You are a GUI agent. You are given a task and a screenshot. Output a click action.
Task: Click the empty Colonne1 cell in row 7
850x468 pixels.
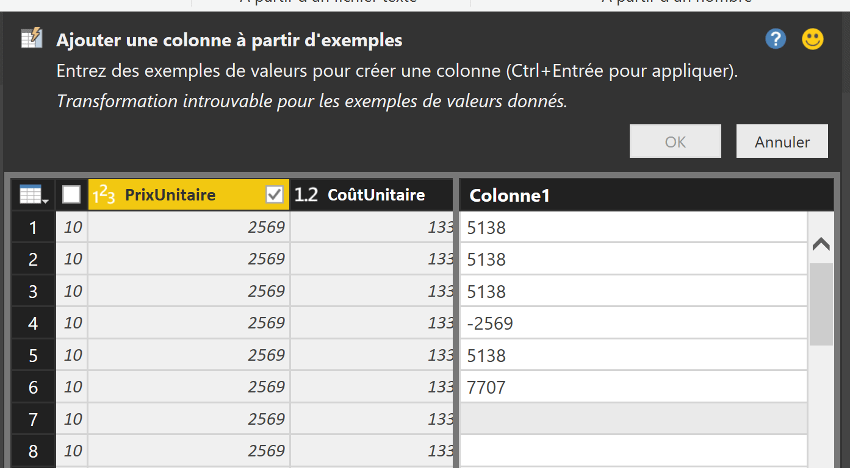coord(633,419)
